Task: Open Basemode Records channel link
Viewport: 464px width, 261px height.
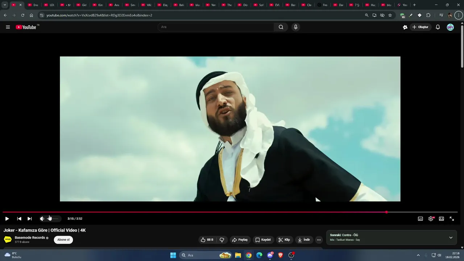Action: (30, 238)
